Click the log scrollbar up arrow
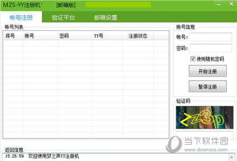This screenshot has height=161, width=237. click(x=231, y=157)
